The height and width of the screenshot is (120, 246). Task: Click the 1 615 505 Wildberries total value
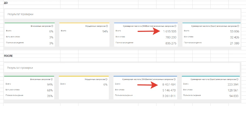(x=170, y=31)
